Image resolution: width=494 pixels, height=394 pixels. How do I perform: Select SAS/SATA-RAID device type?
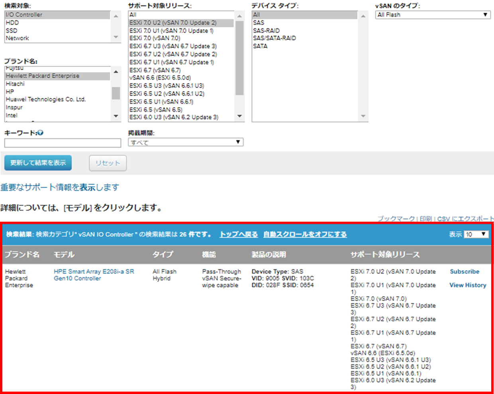(305, 38)
